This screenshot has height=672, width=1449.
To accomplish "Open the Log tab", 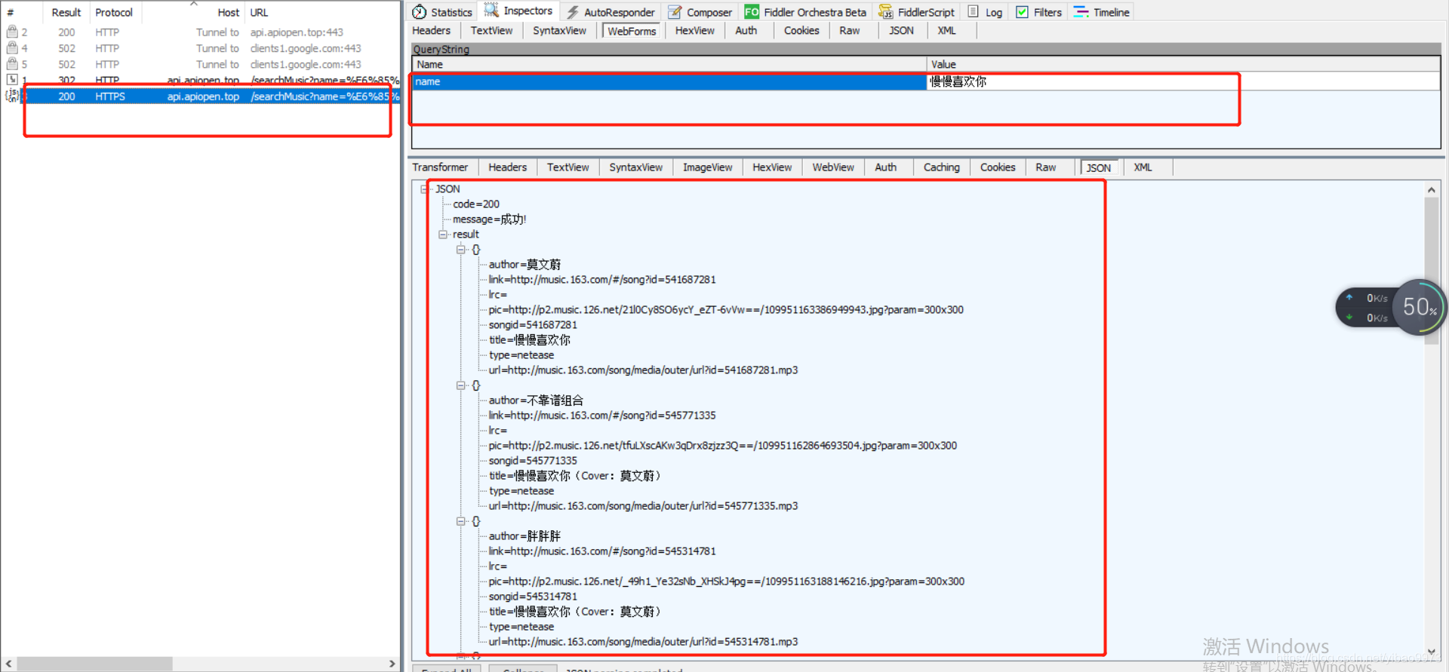I will tap(985, 12).
